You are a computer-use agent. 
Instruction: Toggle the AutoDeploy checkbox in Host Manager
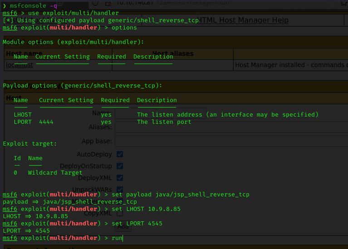120,154
